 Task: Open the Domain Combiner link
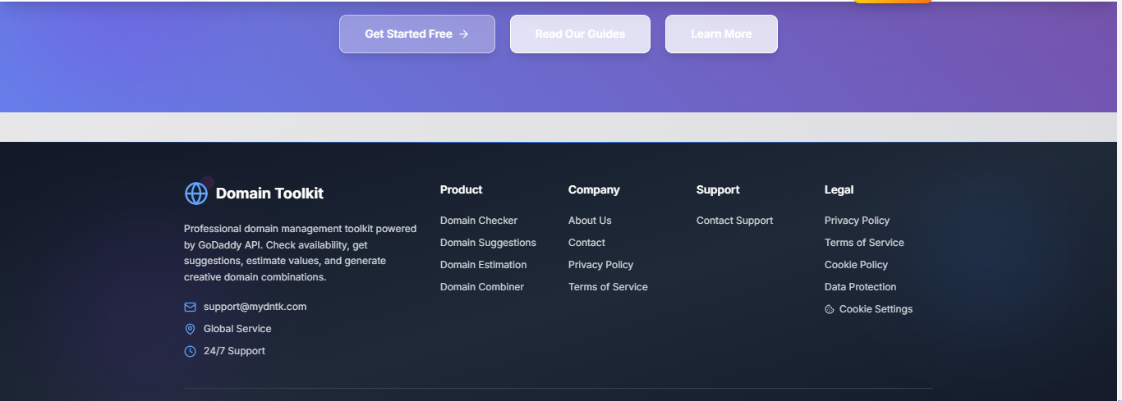click(482, 287)
